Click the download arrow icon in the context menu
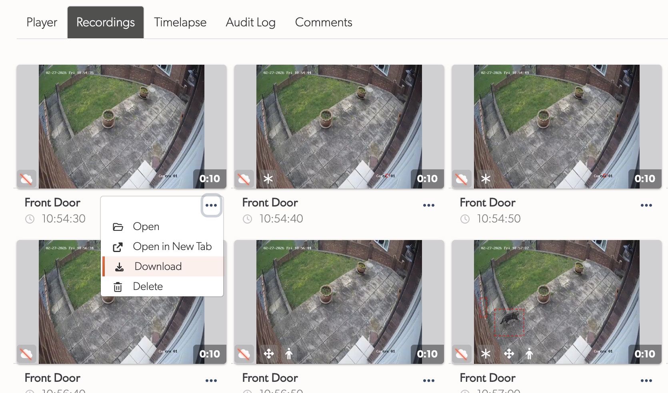The height and width of the screenshot is (393, 668). click(x=118, y=266)
